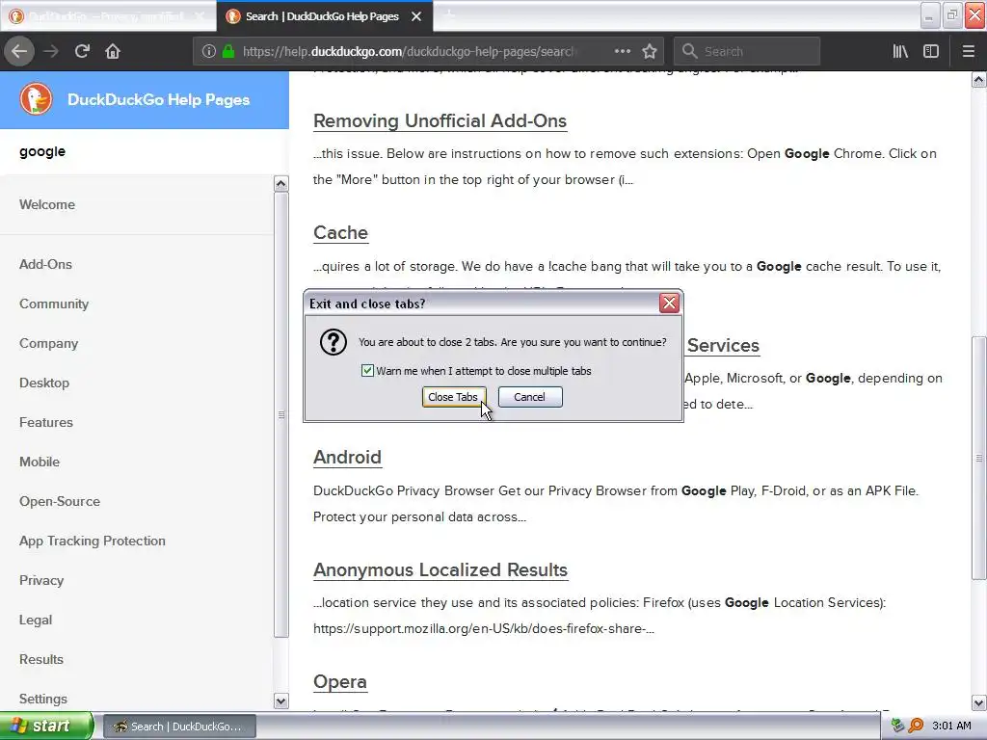The image size is (987, 740).
Task: Click the sidebar resize grip handle
Action: (x=281, y=414)
